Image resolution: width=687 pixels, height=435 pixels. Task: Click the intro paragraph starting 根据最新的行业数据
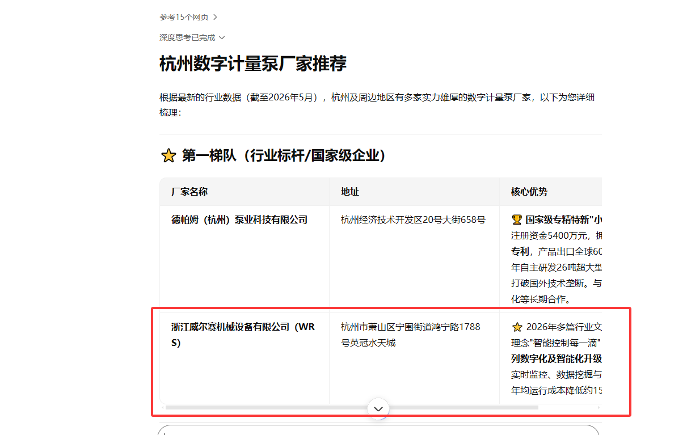click(377, 104)
